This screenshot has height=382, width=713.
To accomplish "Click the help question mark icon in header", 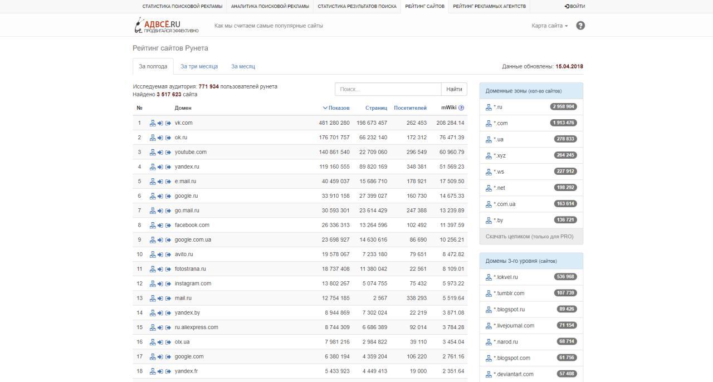I will tap(580, 26).
